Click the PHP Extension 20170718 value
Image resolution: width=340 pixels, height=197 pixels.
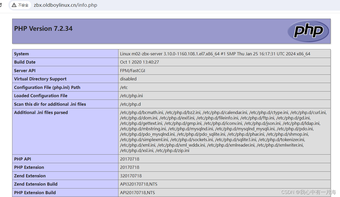pyautogui.click(x=130, y=167)
